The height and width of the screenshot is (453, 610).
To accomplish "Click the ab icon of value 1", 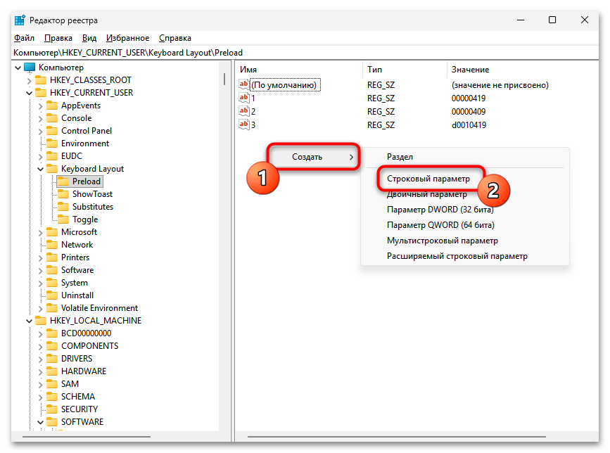I will [x=244, y=98].
